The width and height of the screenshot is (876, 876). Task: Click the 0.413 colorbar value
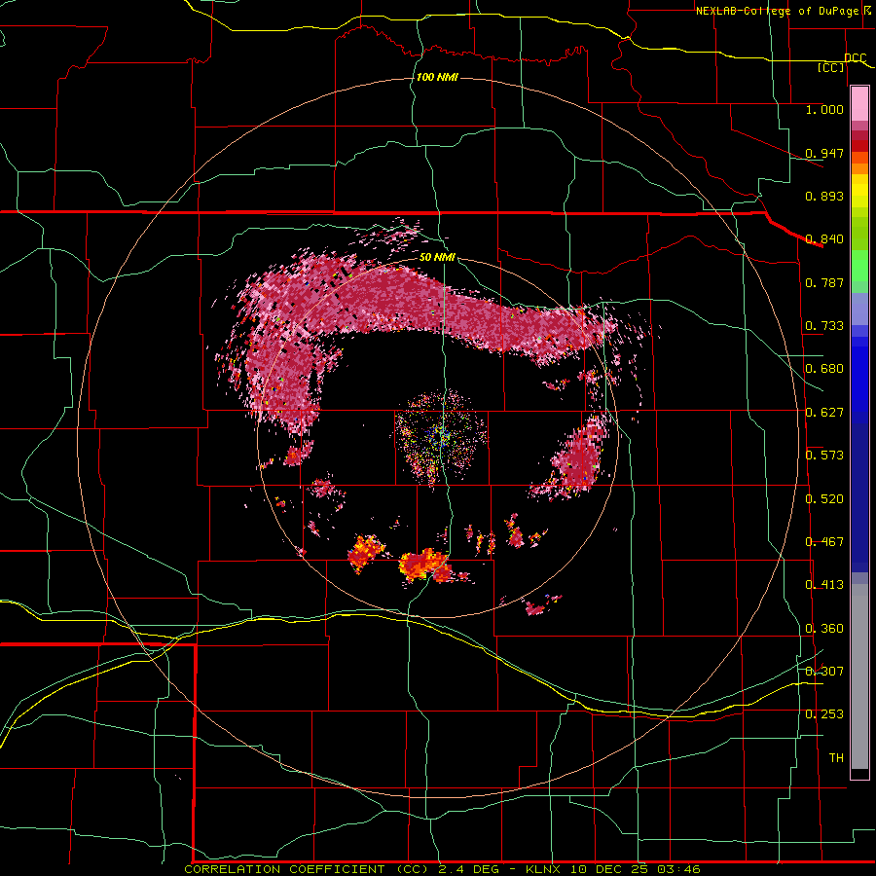point(824,585)
